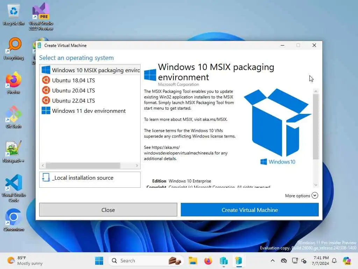The width and height of the screenshot is (358, 269).
Task: Click description pane scroll up arrow
Action: click(x=316, y=91)
